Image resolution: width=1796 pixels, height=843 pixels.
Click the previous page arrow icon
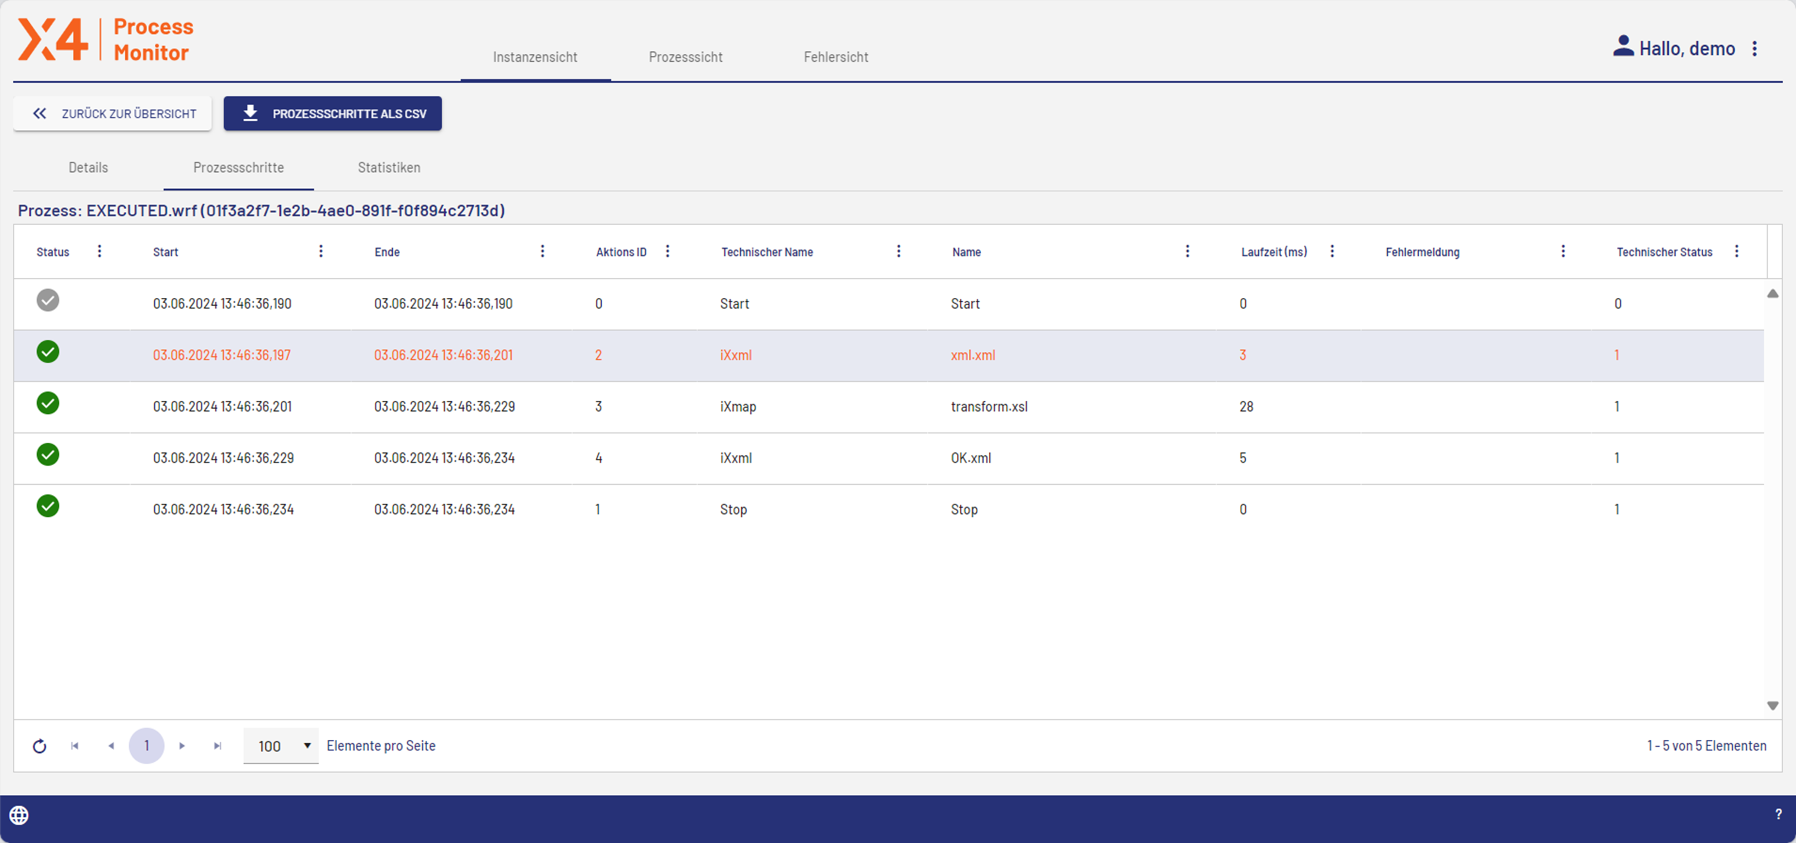(111, 746)
